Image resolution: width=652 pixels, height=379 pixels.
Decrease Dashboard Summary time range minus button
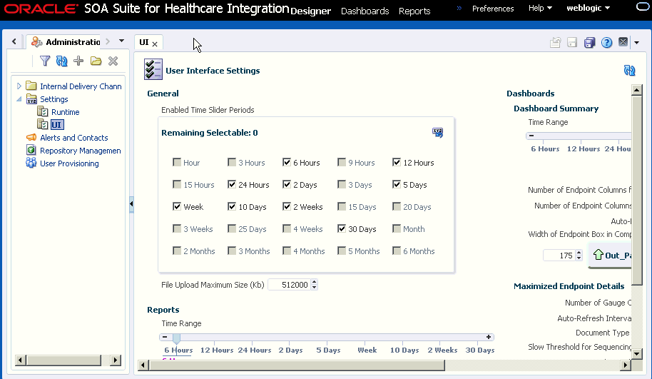pyautogui.click(x=531, y=136)
